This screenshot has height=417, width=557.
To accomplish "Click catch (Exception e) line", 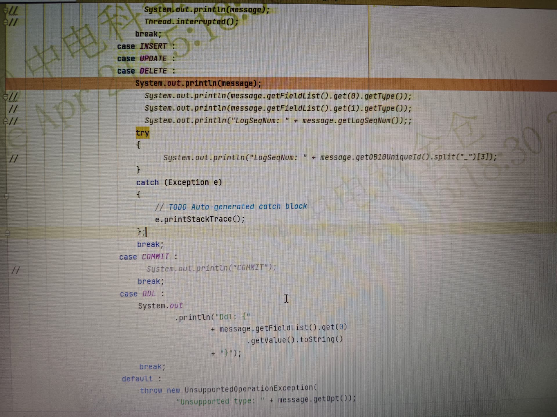I will pyautogui.click(x=179, y=182).
